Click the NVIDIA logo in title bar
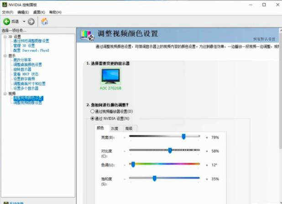Viewport: 282px width, 204px height. click(x=4, y=5)
